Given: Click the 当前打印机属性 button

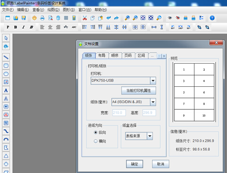Looking at the screenshot, I should click(x=138, y=91).
